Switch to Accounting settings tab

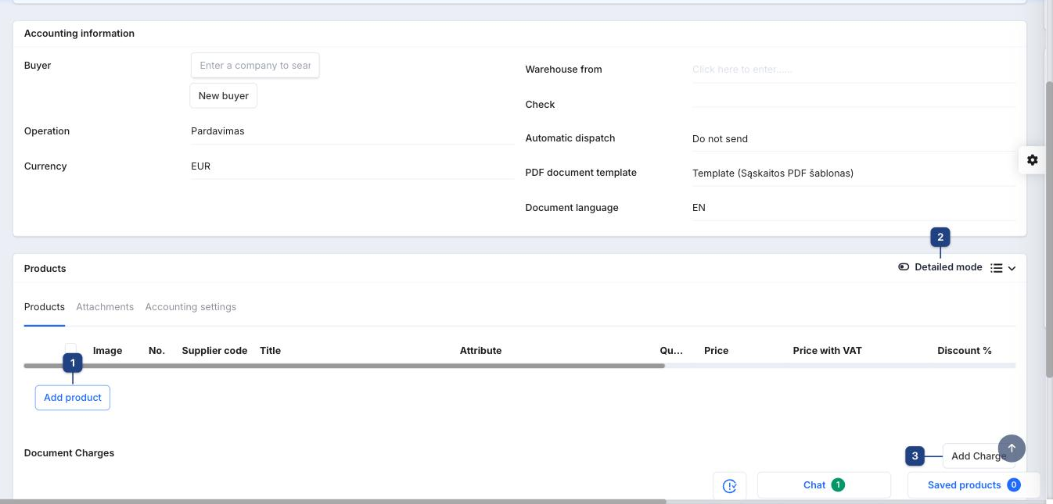[x=191, y=307]
